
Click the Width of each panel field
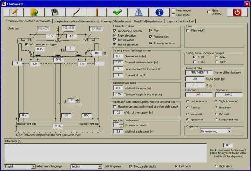118,132
